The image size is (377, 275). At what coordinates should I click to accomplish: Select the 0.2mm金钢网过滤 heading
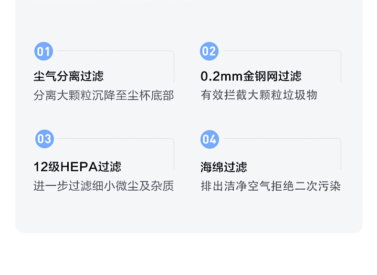[251, 76]
